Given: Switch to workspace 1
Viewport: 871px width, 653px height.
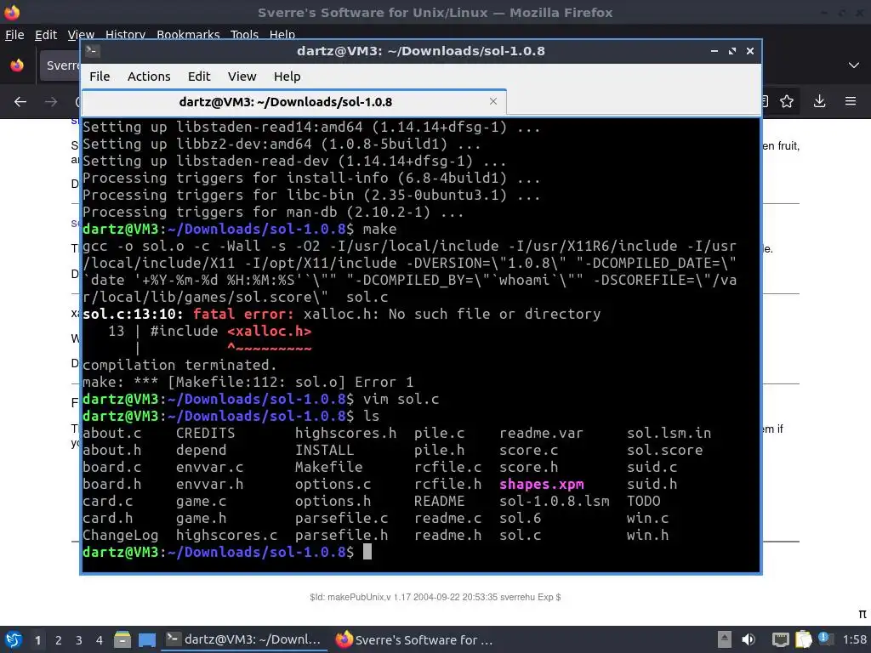Looking at the screenshot, I should tap(37, 640).
